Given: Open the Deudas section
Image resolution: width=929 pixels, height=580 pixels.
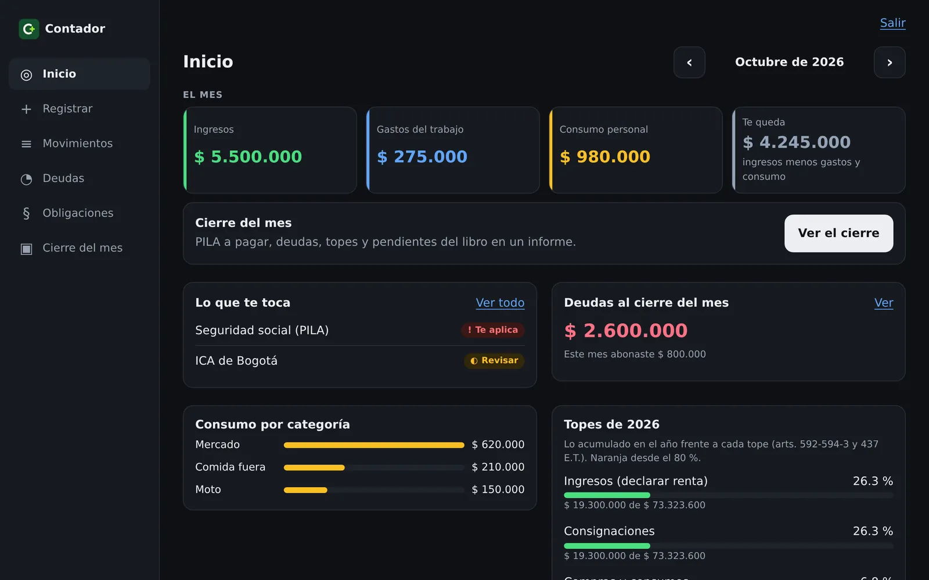Looking at the screenshot, I should pos(80,178).
